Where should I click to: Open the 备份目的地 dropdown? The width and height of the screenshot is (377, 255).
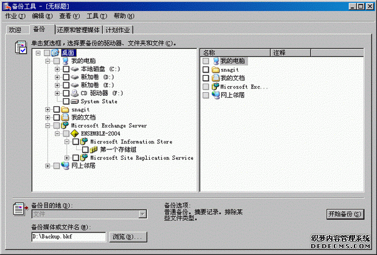tap(143, 214)
